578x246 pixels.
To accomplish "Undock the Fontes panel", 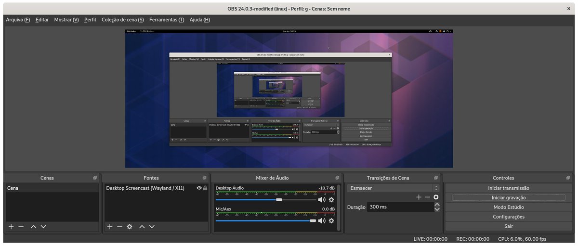I will [x=205, y=178].
